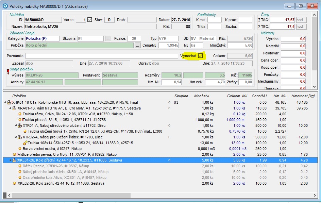Collapse the selected XKL01-26 Kolo přední node
The width and height of the screenshot is (321, 203).
tap(10, 160)
